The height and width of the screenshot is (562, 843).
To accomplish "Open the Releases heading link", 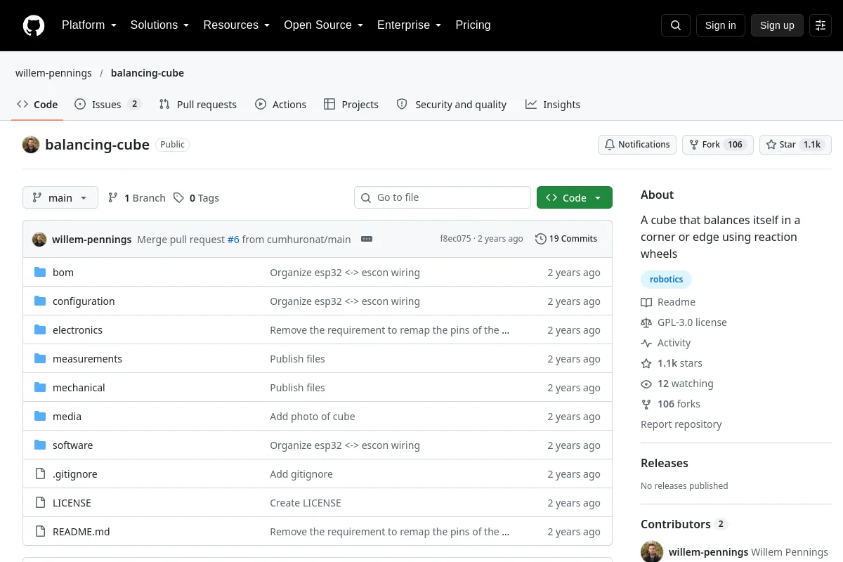I will click(x=665, y=463).
